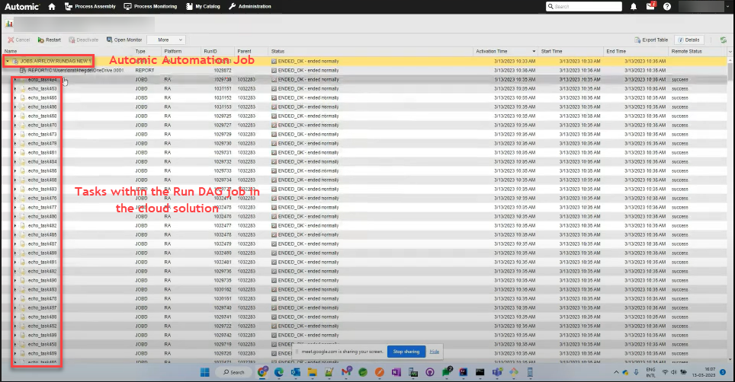735x382 pixels.
Task: Open Gmail from the taskbar
Action: 346,371
